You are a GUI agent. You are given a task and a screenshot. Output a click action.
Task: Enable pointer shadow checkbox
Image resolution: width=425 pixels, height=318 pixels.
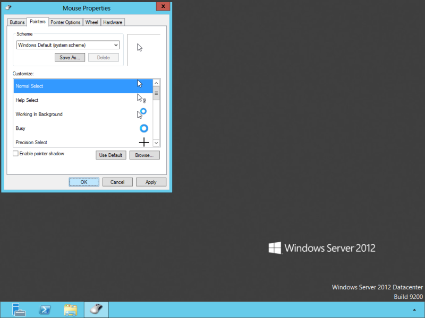pos(15,154)
